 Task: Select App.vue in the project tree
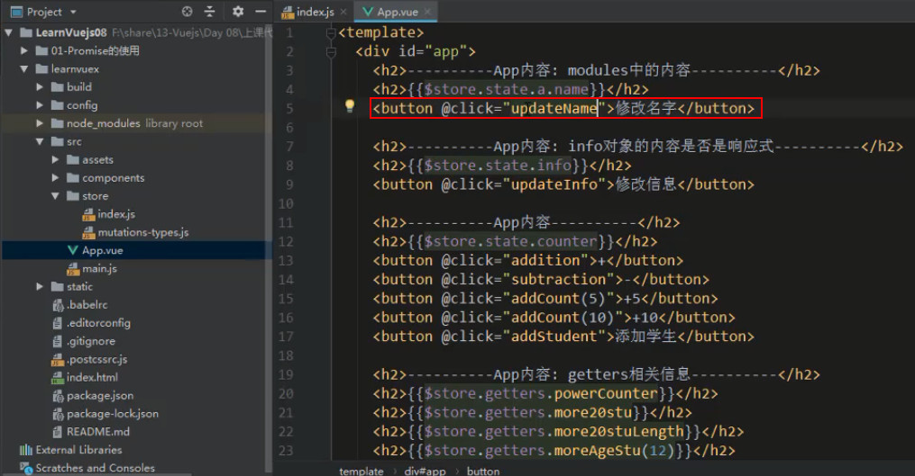102,250
